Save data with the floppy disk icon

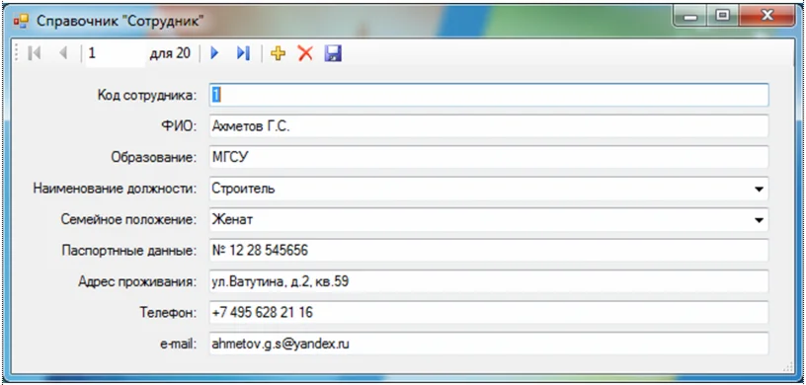[x=333, y=53]
